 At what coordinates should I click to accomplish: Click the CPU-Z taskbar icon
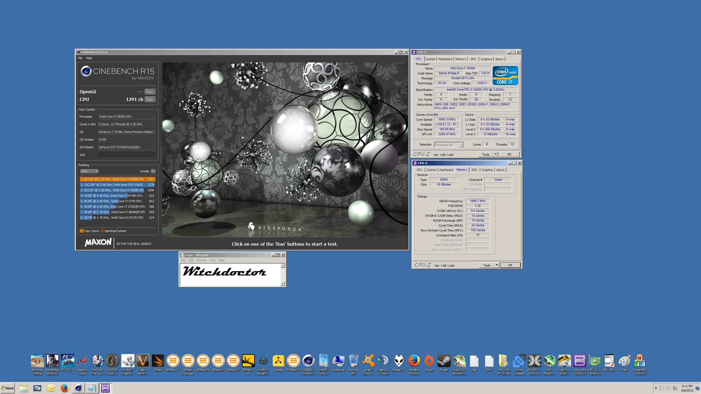click(x=105, y=388)
